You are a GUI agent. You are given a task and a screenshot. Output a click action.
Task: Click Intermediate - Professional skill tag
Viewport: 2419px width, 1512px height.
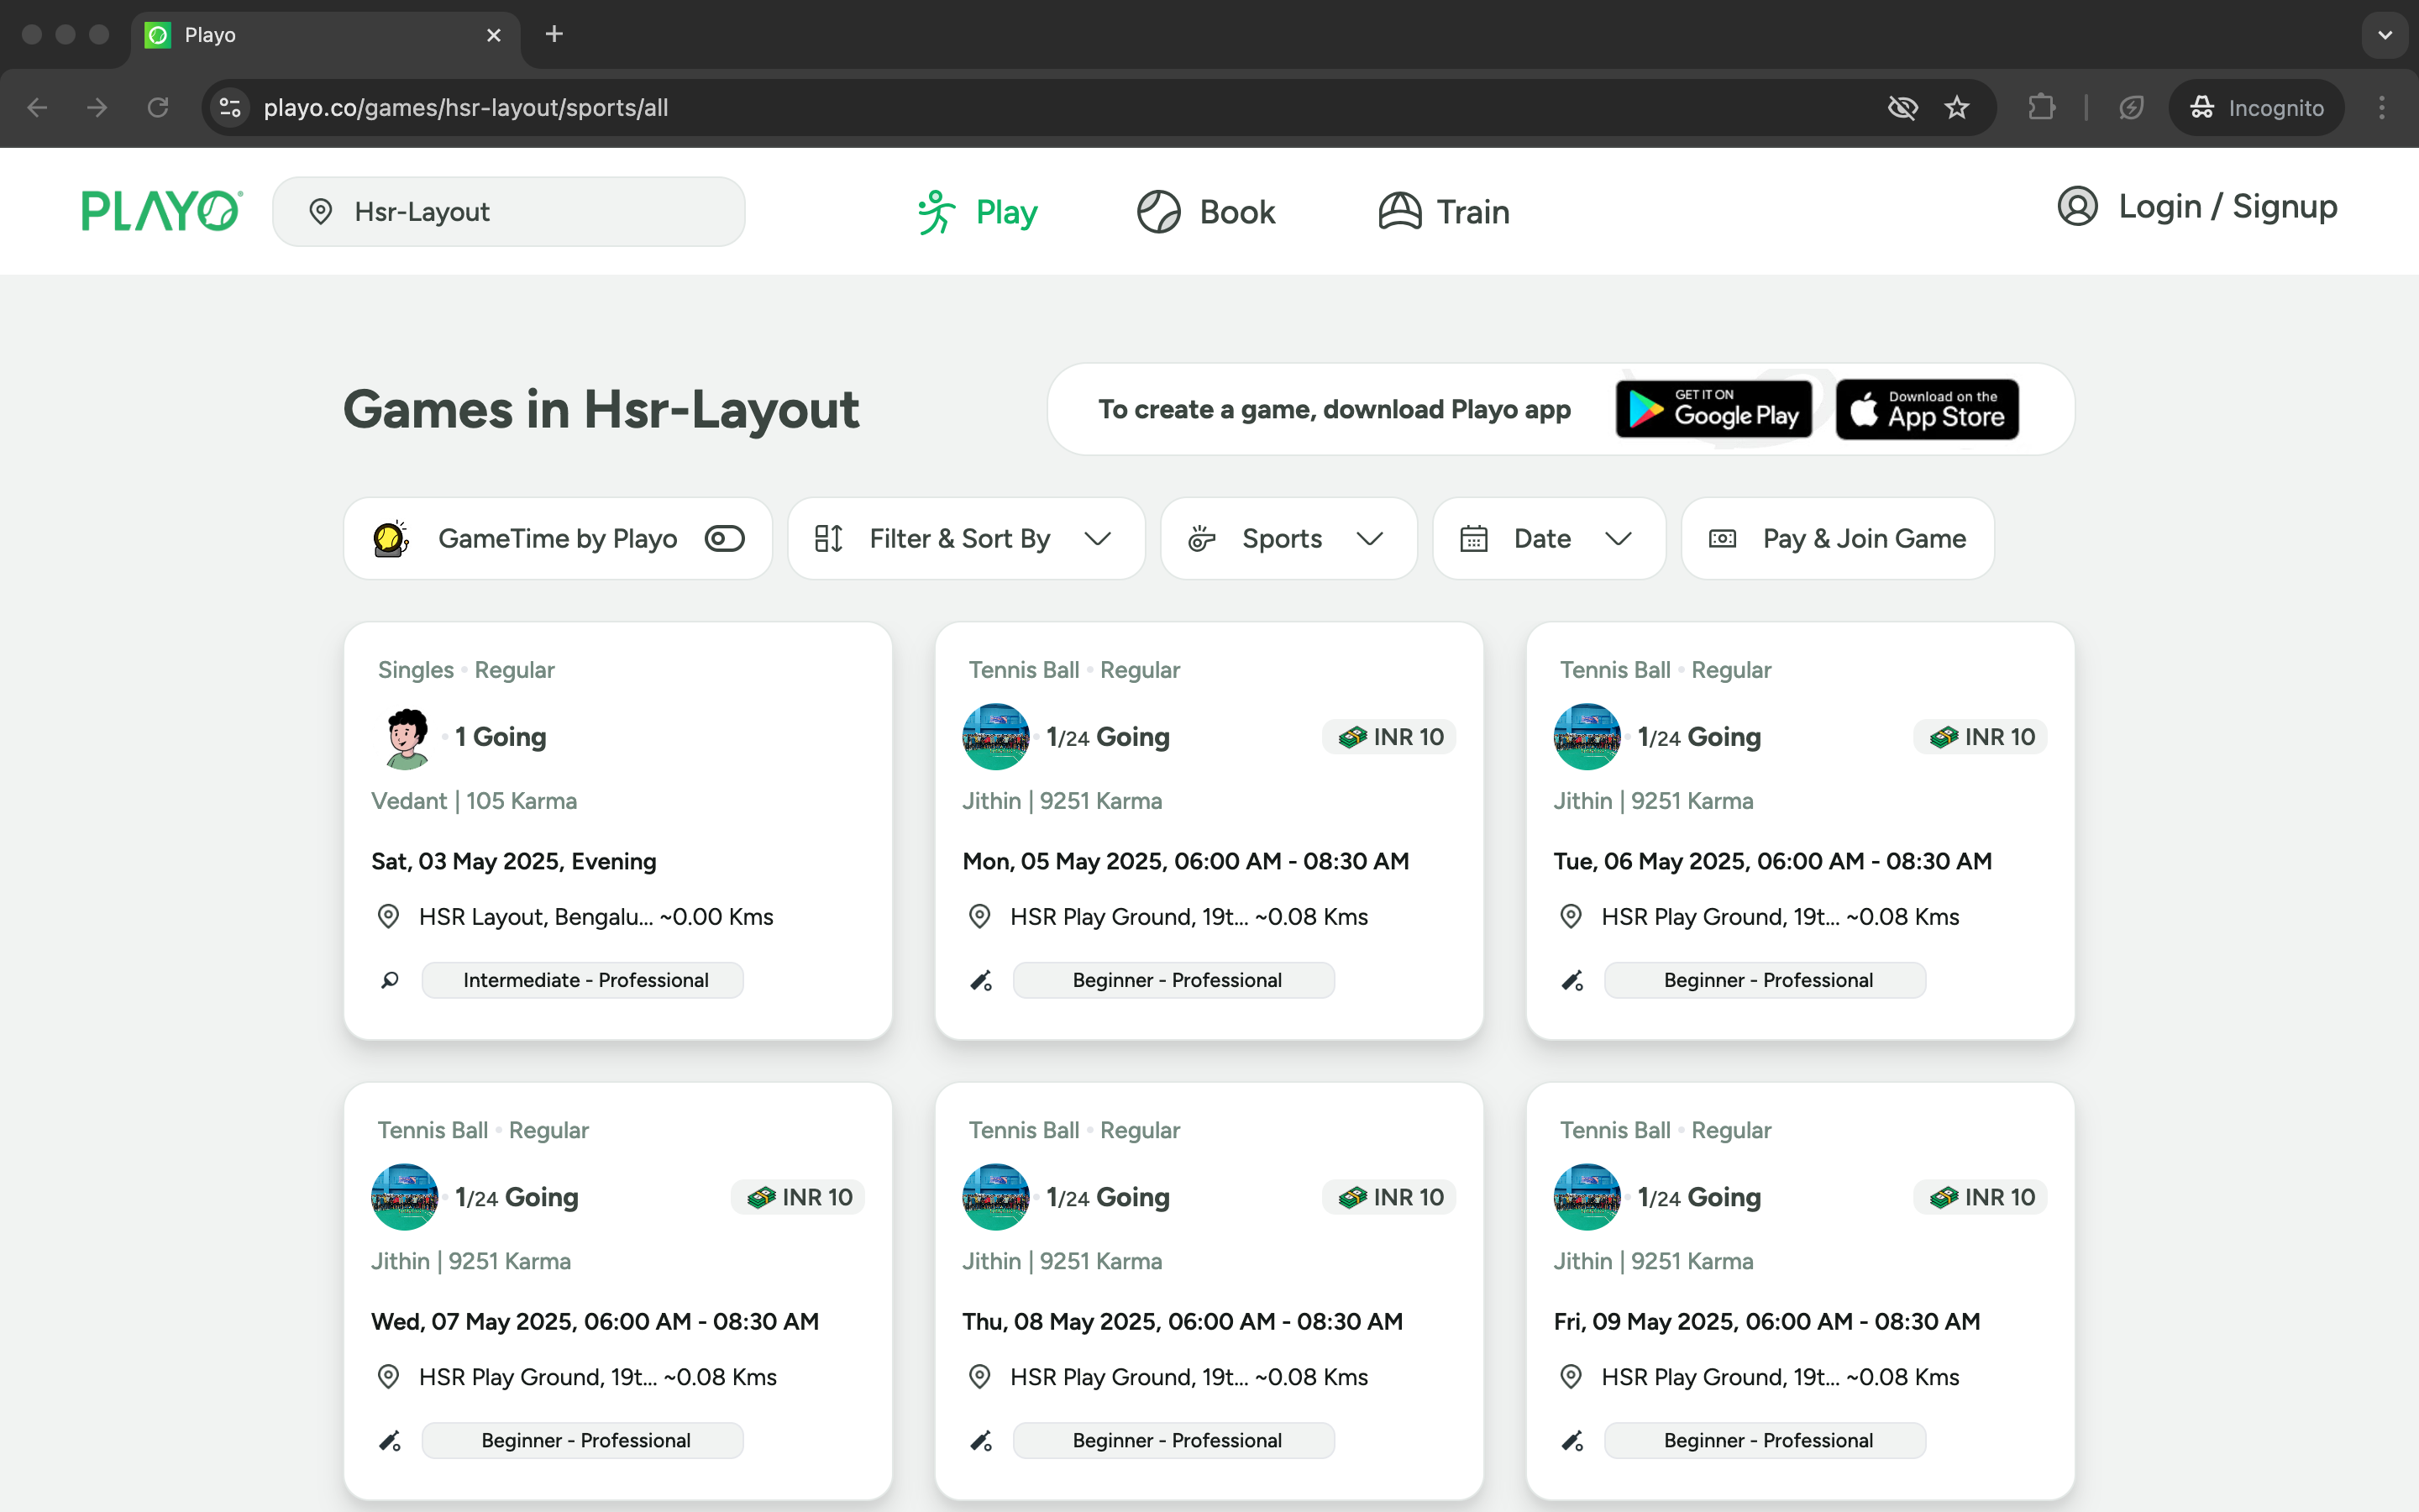click(583, 980)
